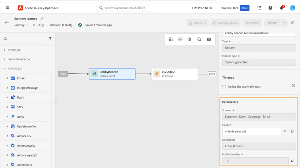Click the timeout info icon

pyautogui.click(x=294, y=85)
